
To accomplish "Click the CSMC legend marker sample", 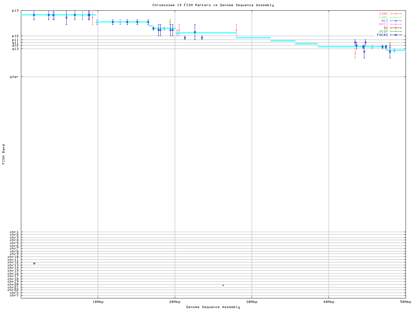I will [x=396, y=14].
